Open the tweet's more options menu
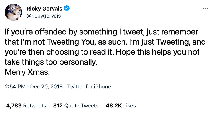 click(205, 9)
